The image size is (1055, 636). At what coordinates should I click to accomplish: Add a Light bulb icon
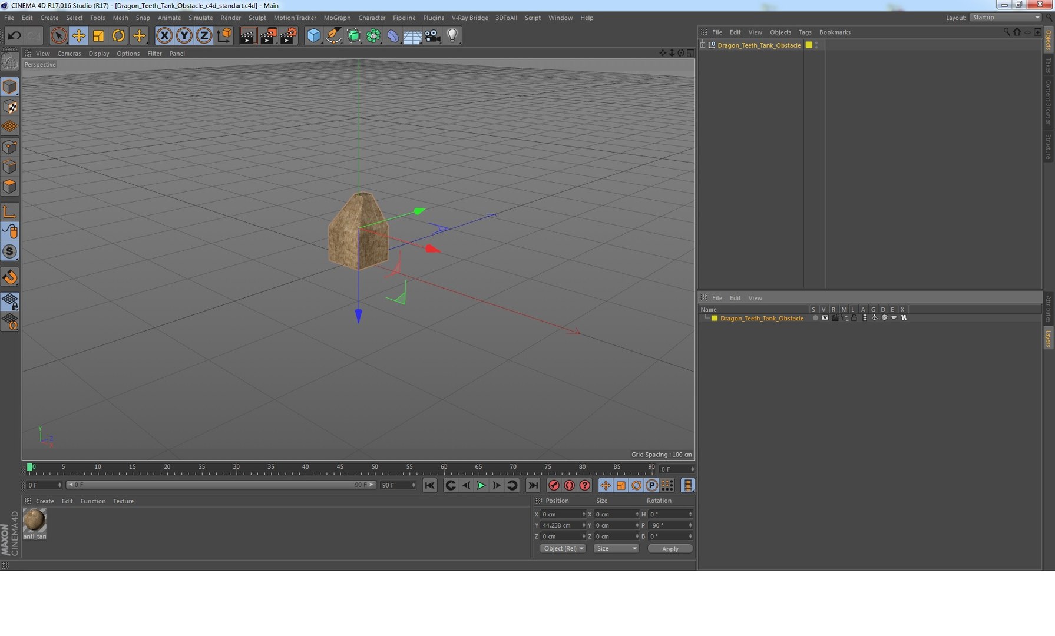(452, 36)
